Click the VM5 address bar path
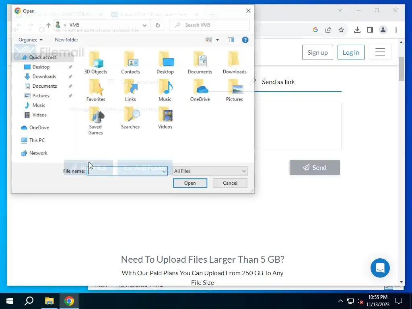Viewport: 412px width, 309px height. 74,25
